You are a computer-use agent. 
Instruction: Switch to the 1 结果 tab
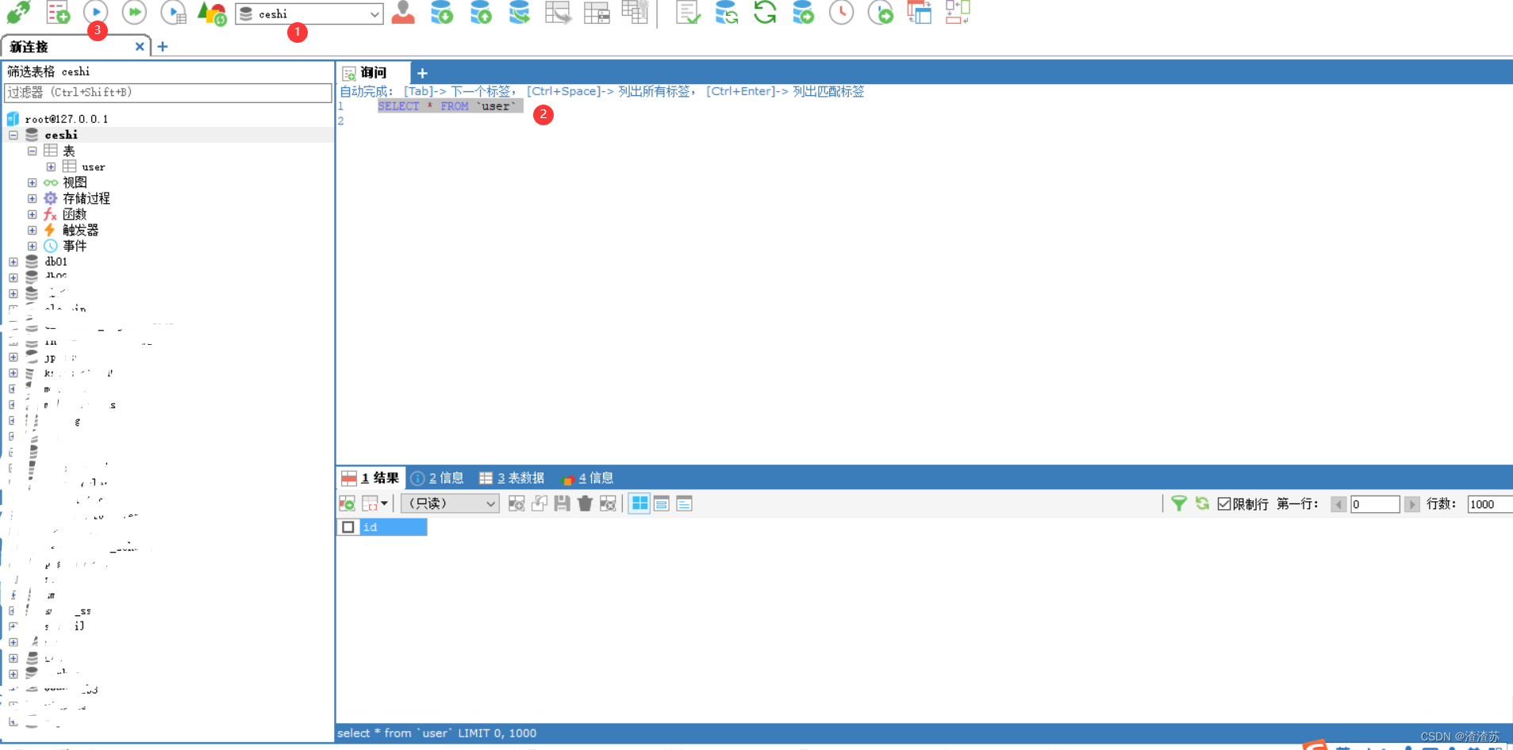pos(371,478)
